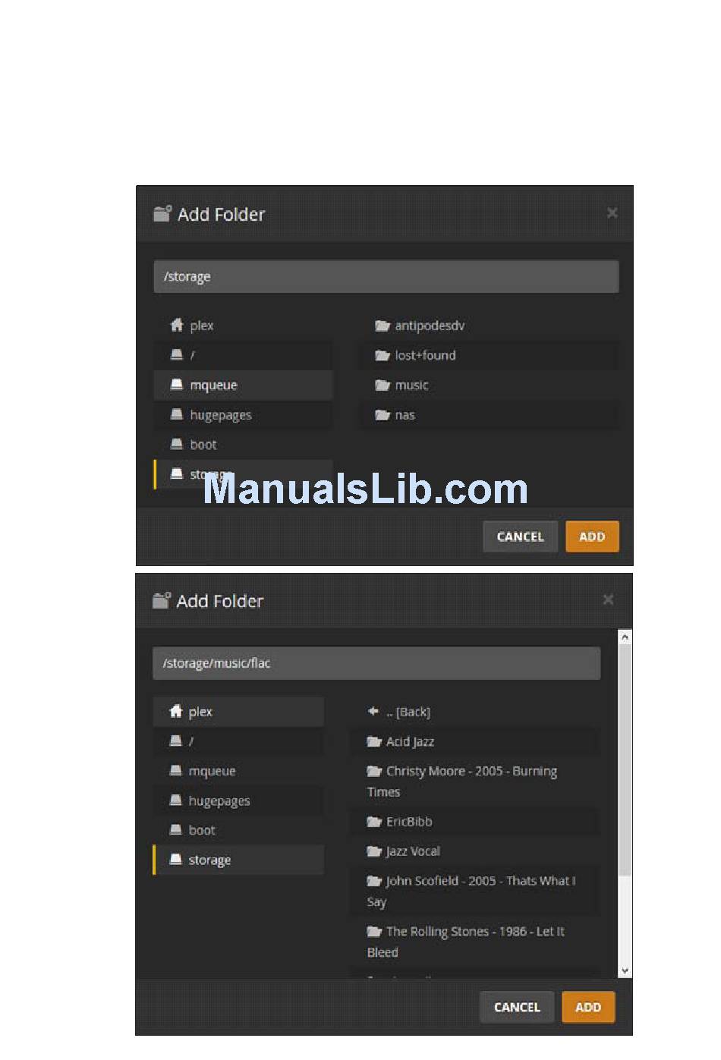The height and width of the screenshot is (1060, 721).
Task: Open The Rolling Stones Let It Bleed folder
Action: 474,942
